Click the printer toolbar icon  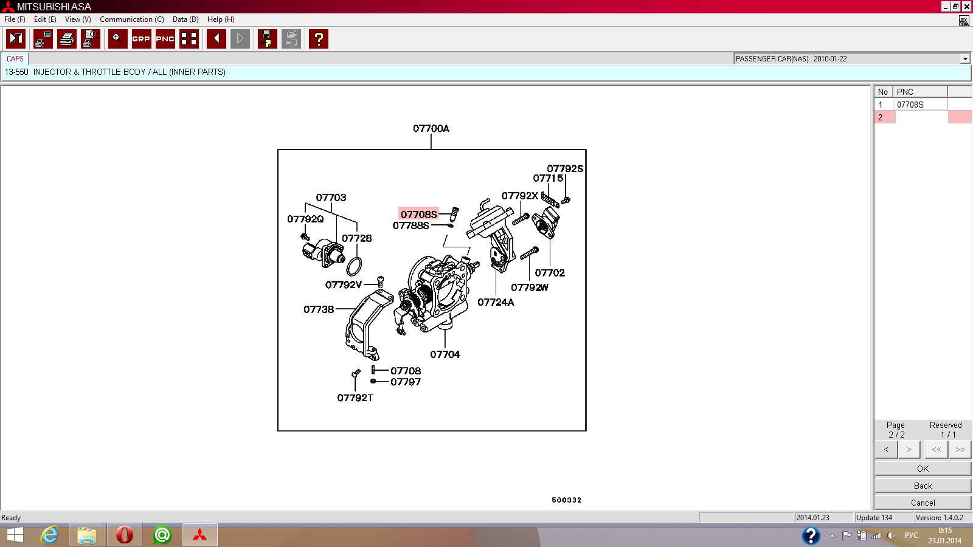[67, 39]
